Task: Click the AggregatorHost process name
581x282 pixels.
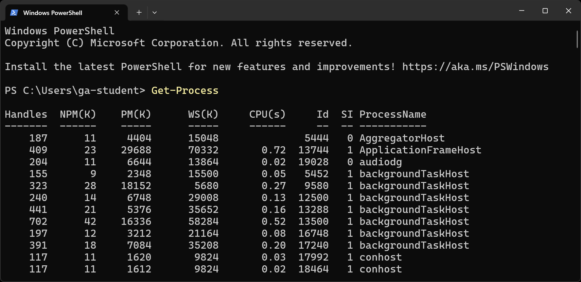Action: (x=402, y=138)
